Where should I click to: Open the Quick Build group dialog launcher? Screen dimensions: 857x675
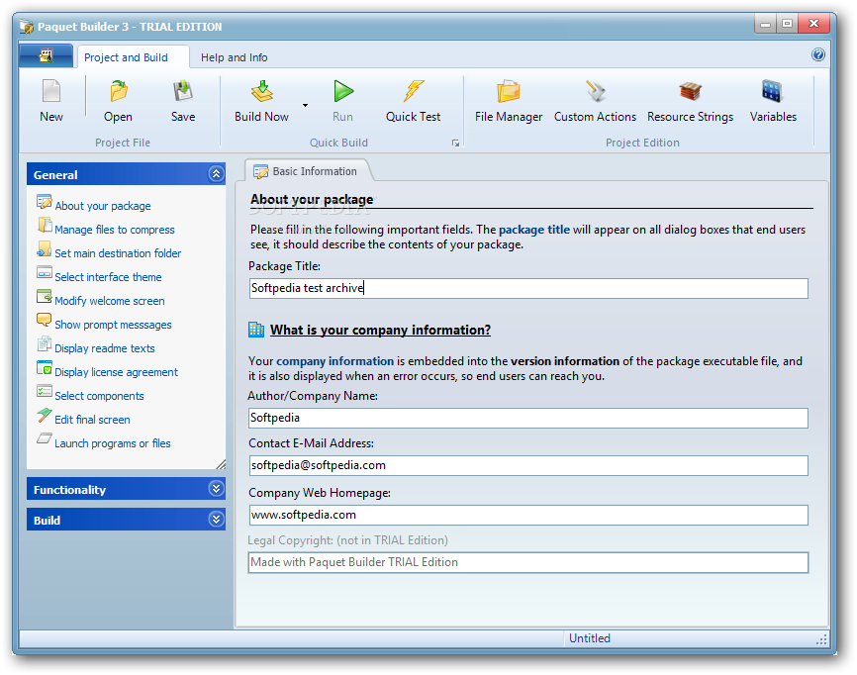pyautogui.click(x=455, y=144)
